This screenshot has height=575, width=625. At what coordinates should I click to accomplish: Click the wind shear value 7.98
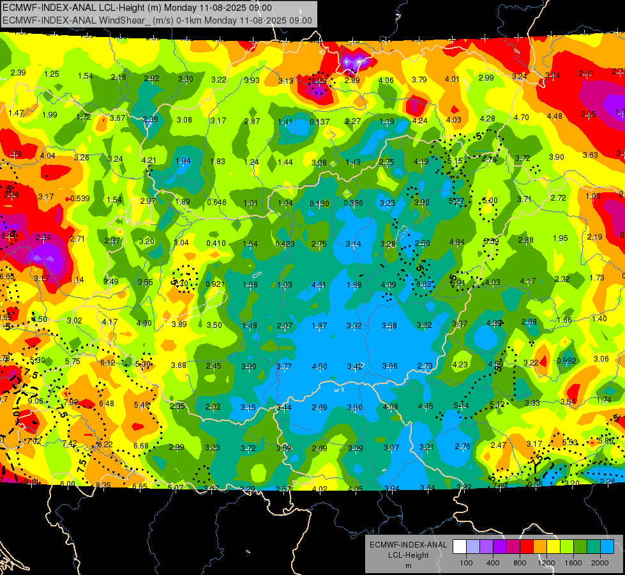pyautogui.click(x=71, y=402)
